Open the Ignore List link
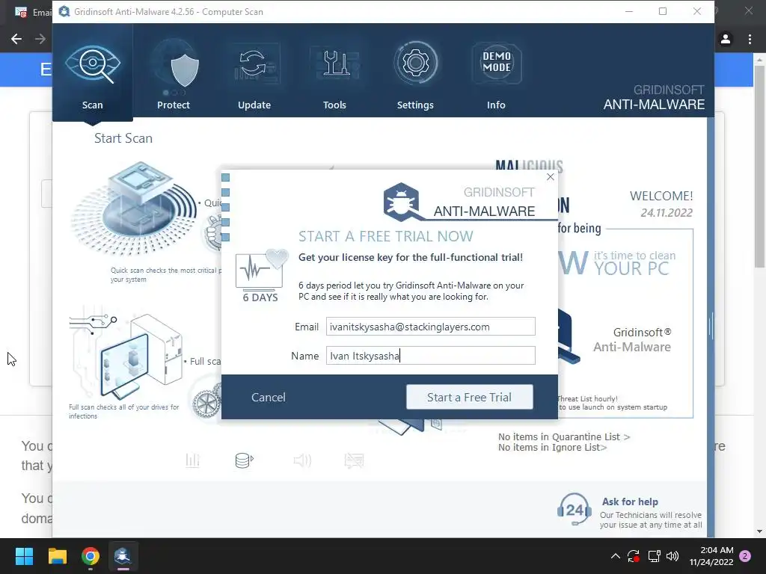The height and width of the screenshot is (574, 766). coord(553,448)
